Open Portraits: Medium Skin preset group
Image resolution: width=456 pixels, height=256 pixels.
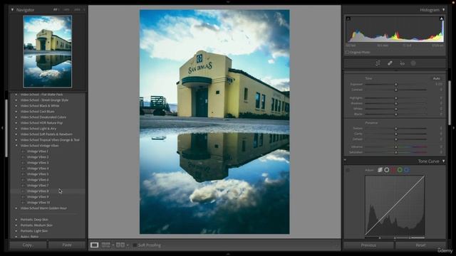coord(36,225)
